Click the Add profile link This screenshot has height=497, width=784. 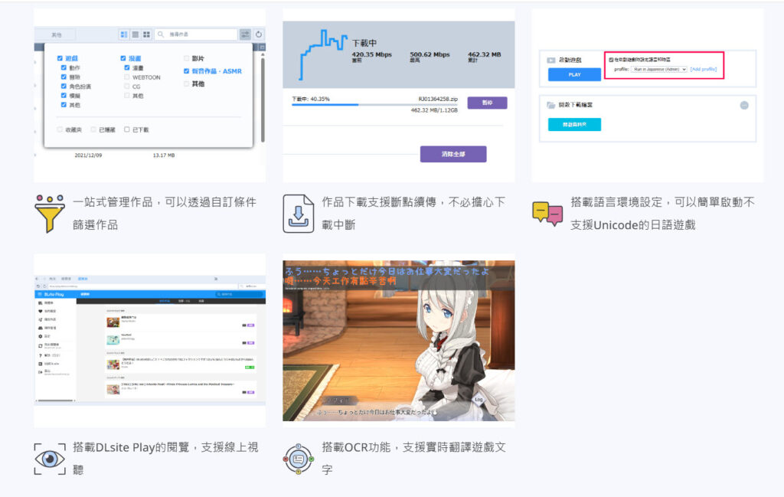pyautogui.click(x=704, y=70)
